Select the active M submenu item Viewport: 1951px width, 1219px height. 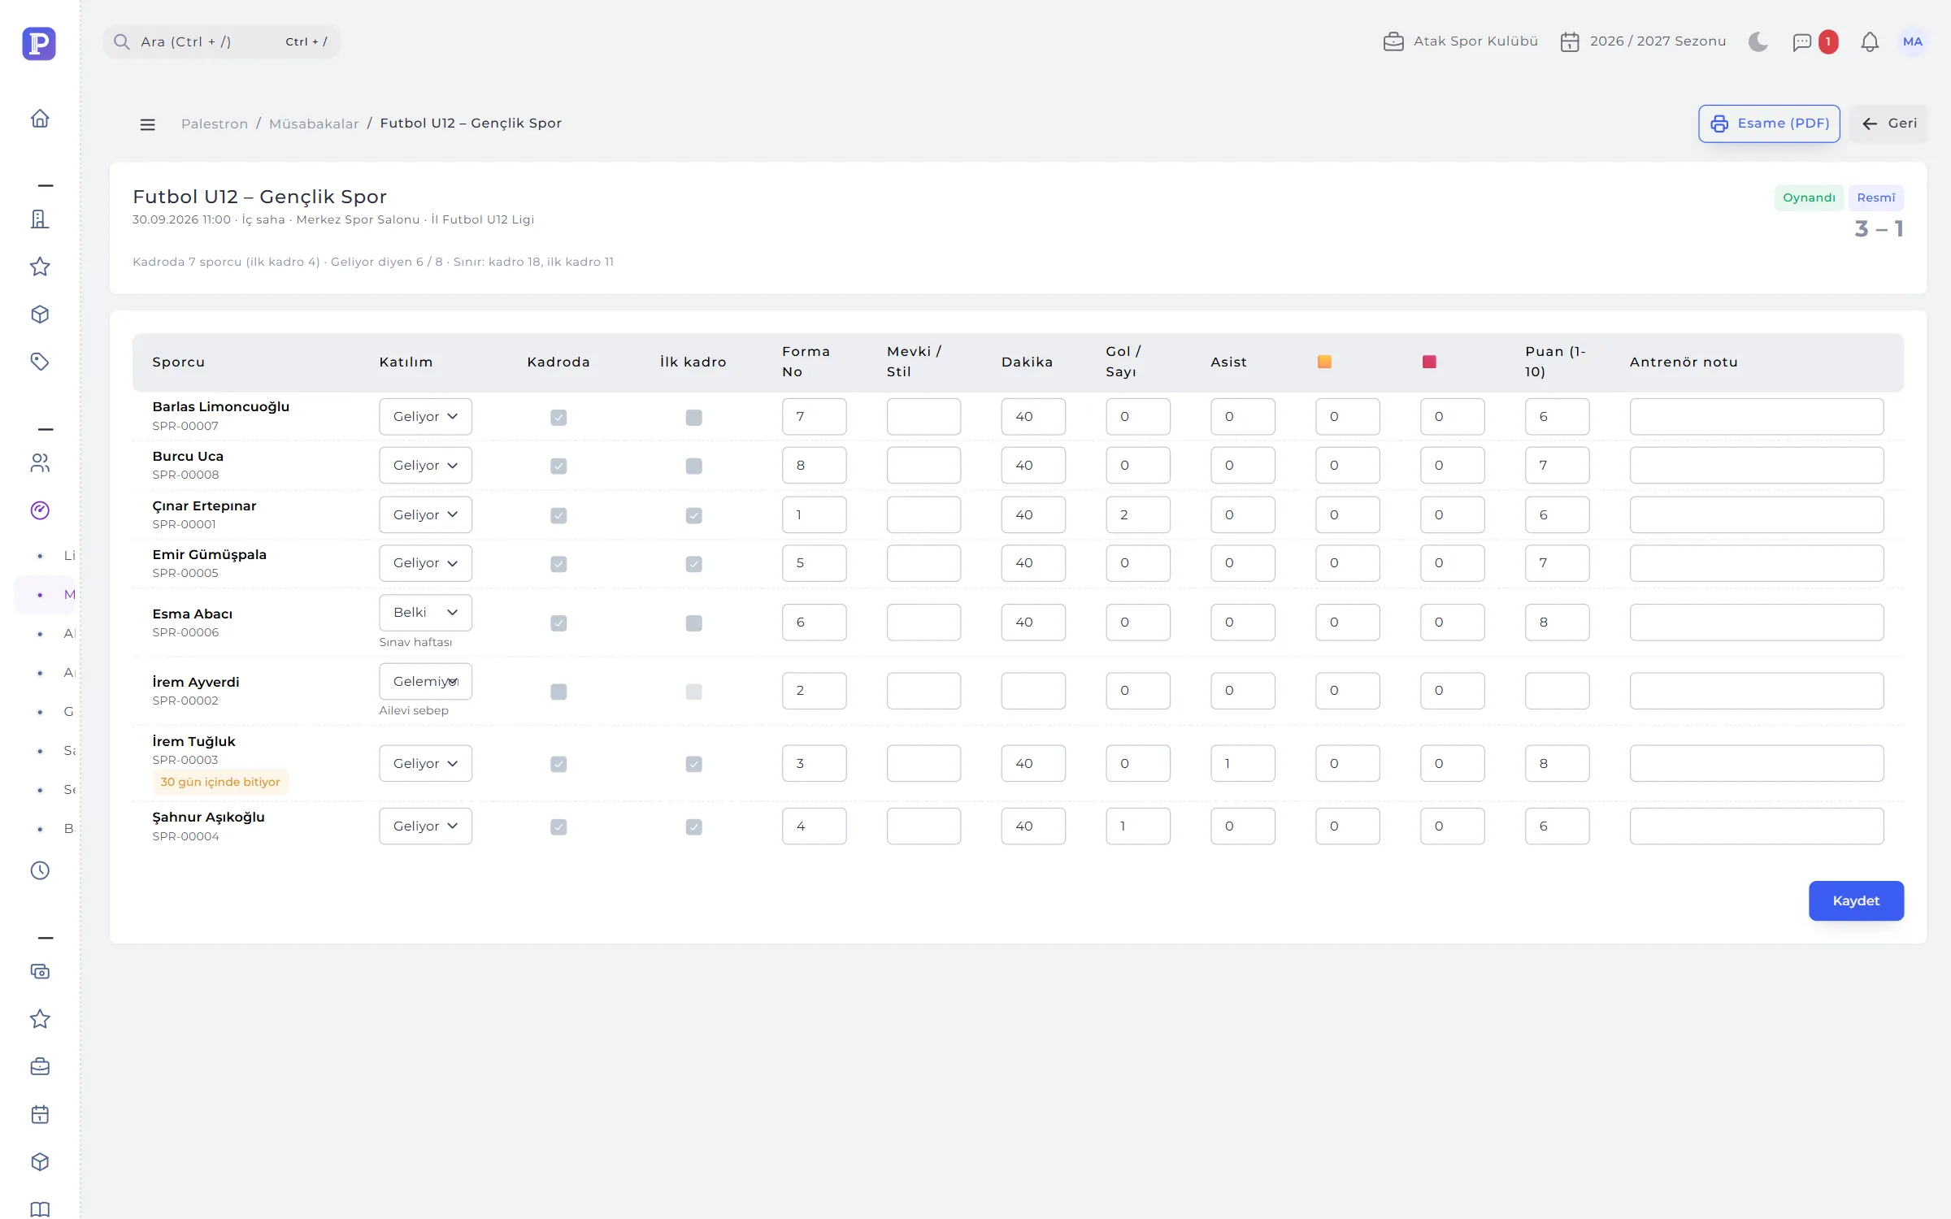click(x=46, y=595)
